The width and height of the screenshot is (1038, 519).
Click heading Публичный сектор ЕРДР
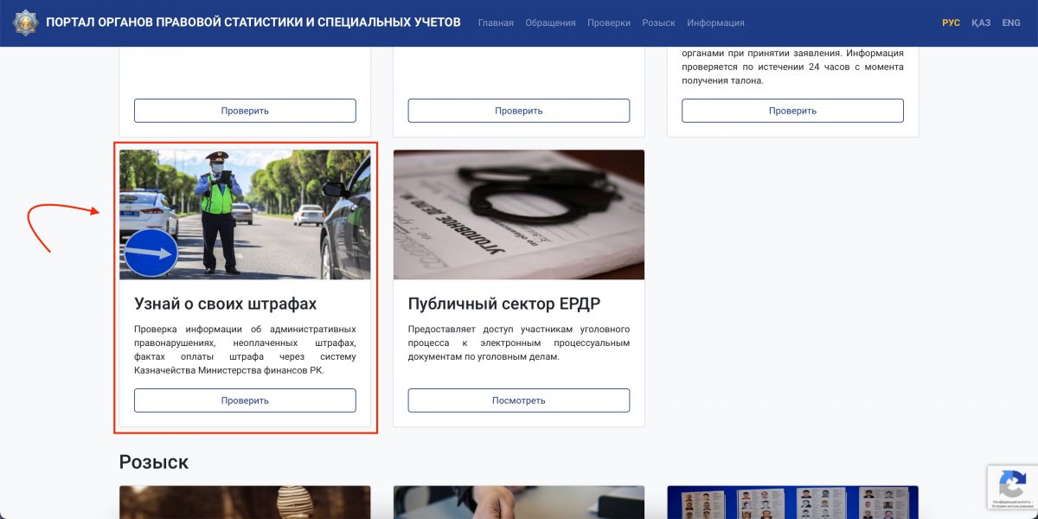[x=504, y=304]
